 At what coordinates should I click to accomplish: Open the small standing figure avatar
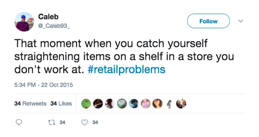click(169, 103)
